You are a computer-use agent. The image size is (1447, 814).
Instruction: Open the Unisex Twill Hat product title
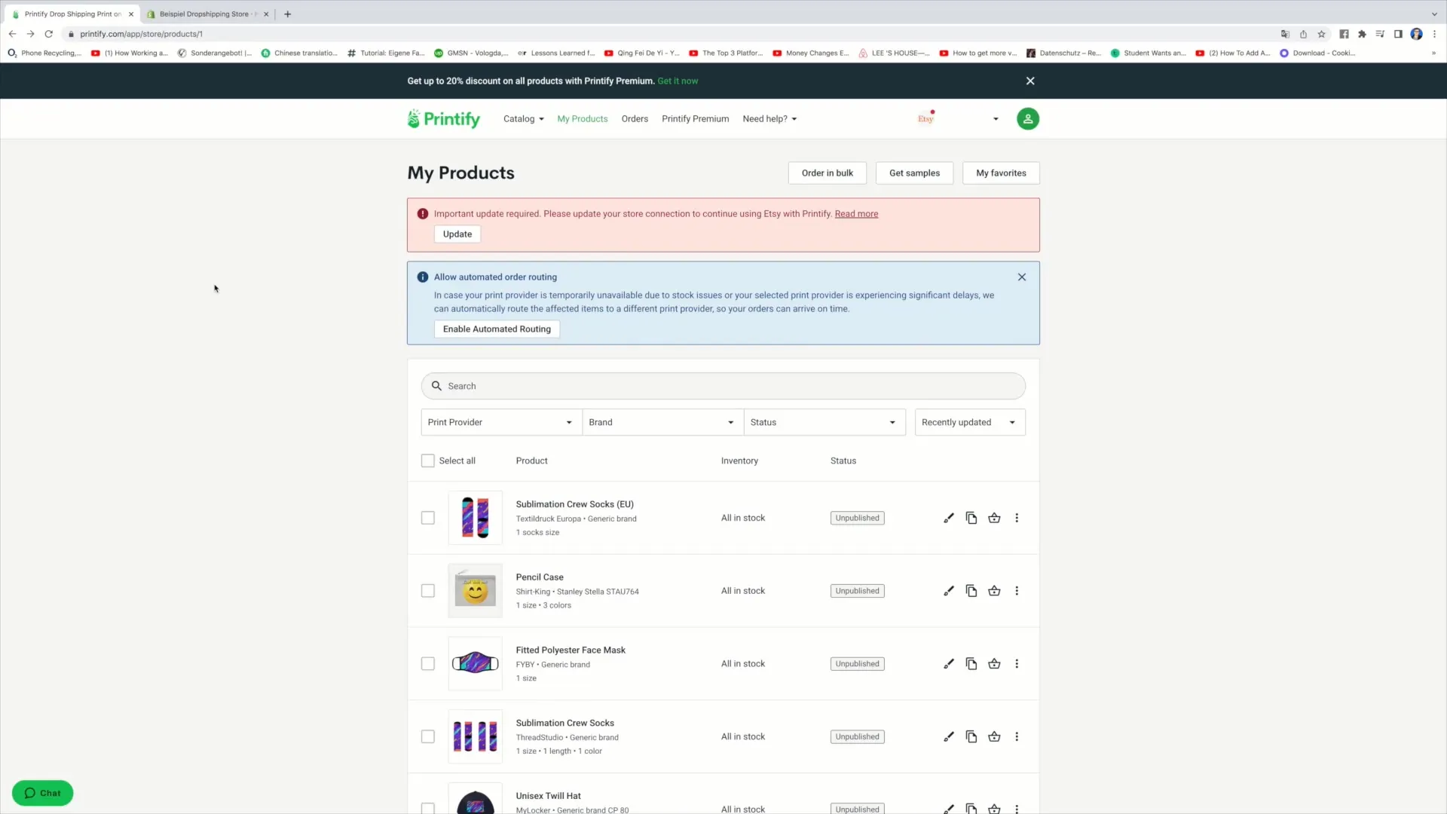point(548,796)
